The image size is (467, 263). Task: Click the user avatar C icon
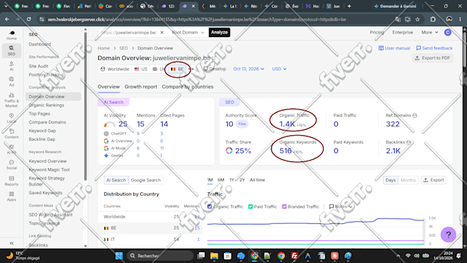tap(448, 32)
